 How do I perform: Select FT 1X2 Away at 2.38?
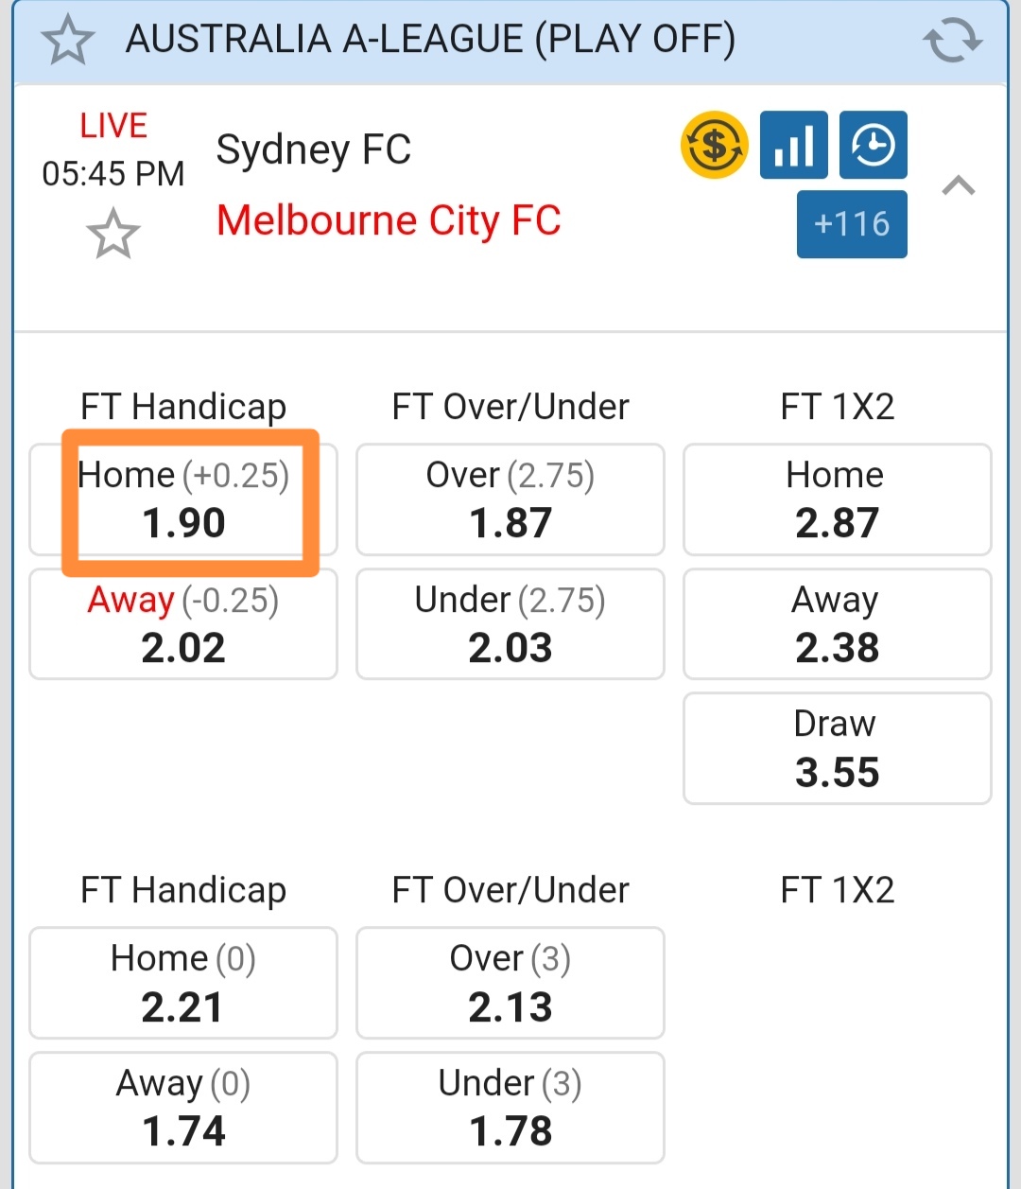click(837, 624)
